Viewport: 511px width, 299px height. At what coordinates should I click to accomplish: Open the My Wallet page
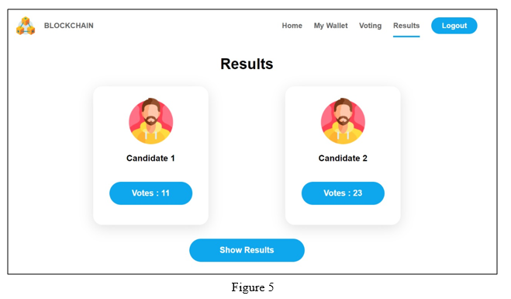(331, 26)
